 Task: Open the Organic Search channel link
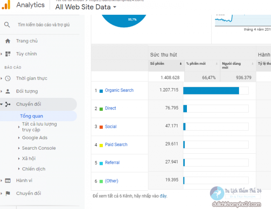coord(119,90)
